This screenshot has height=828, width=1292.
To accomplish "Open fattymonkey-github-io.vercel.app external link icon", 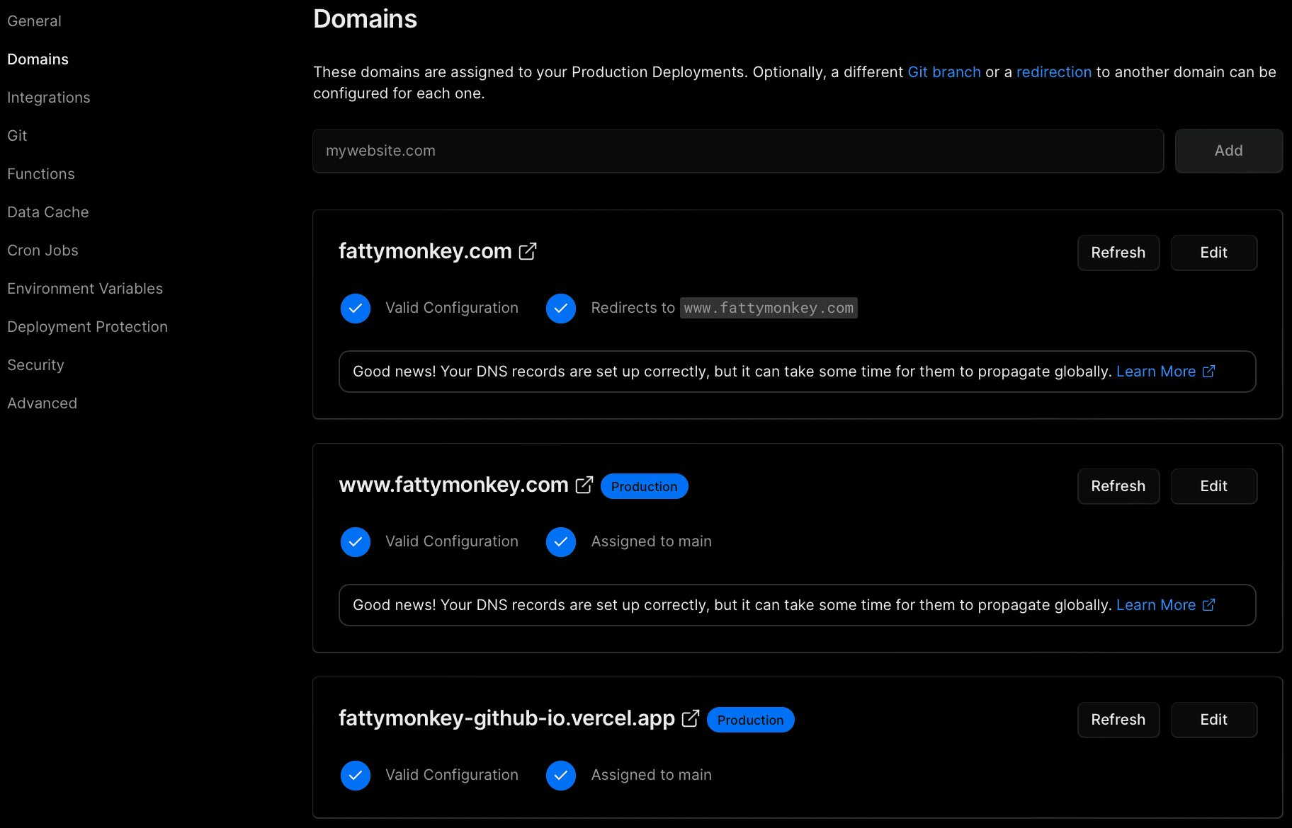I will [691, 718].
